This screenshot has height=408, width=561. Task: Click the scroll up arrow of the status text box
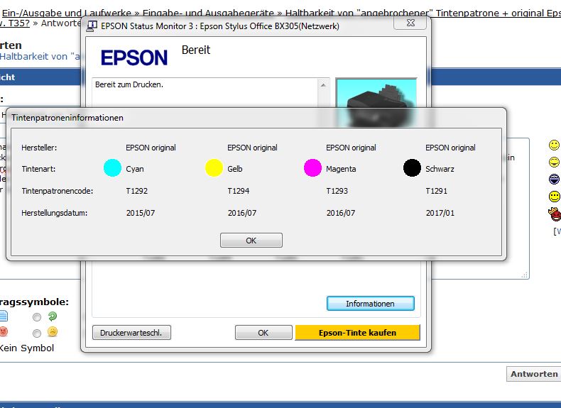(x=323, y=85)
